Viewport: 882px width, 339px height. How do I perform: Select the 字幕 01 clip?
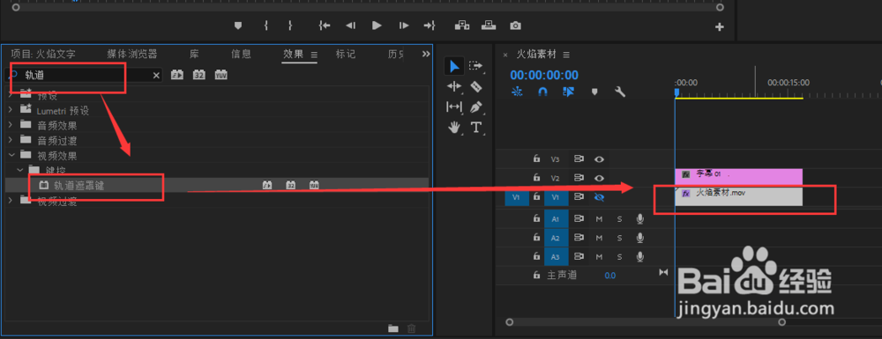pos(738,176)
